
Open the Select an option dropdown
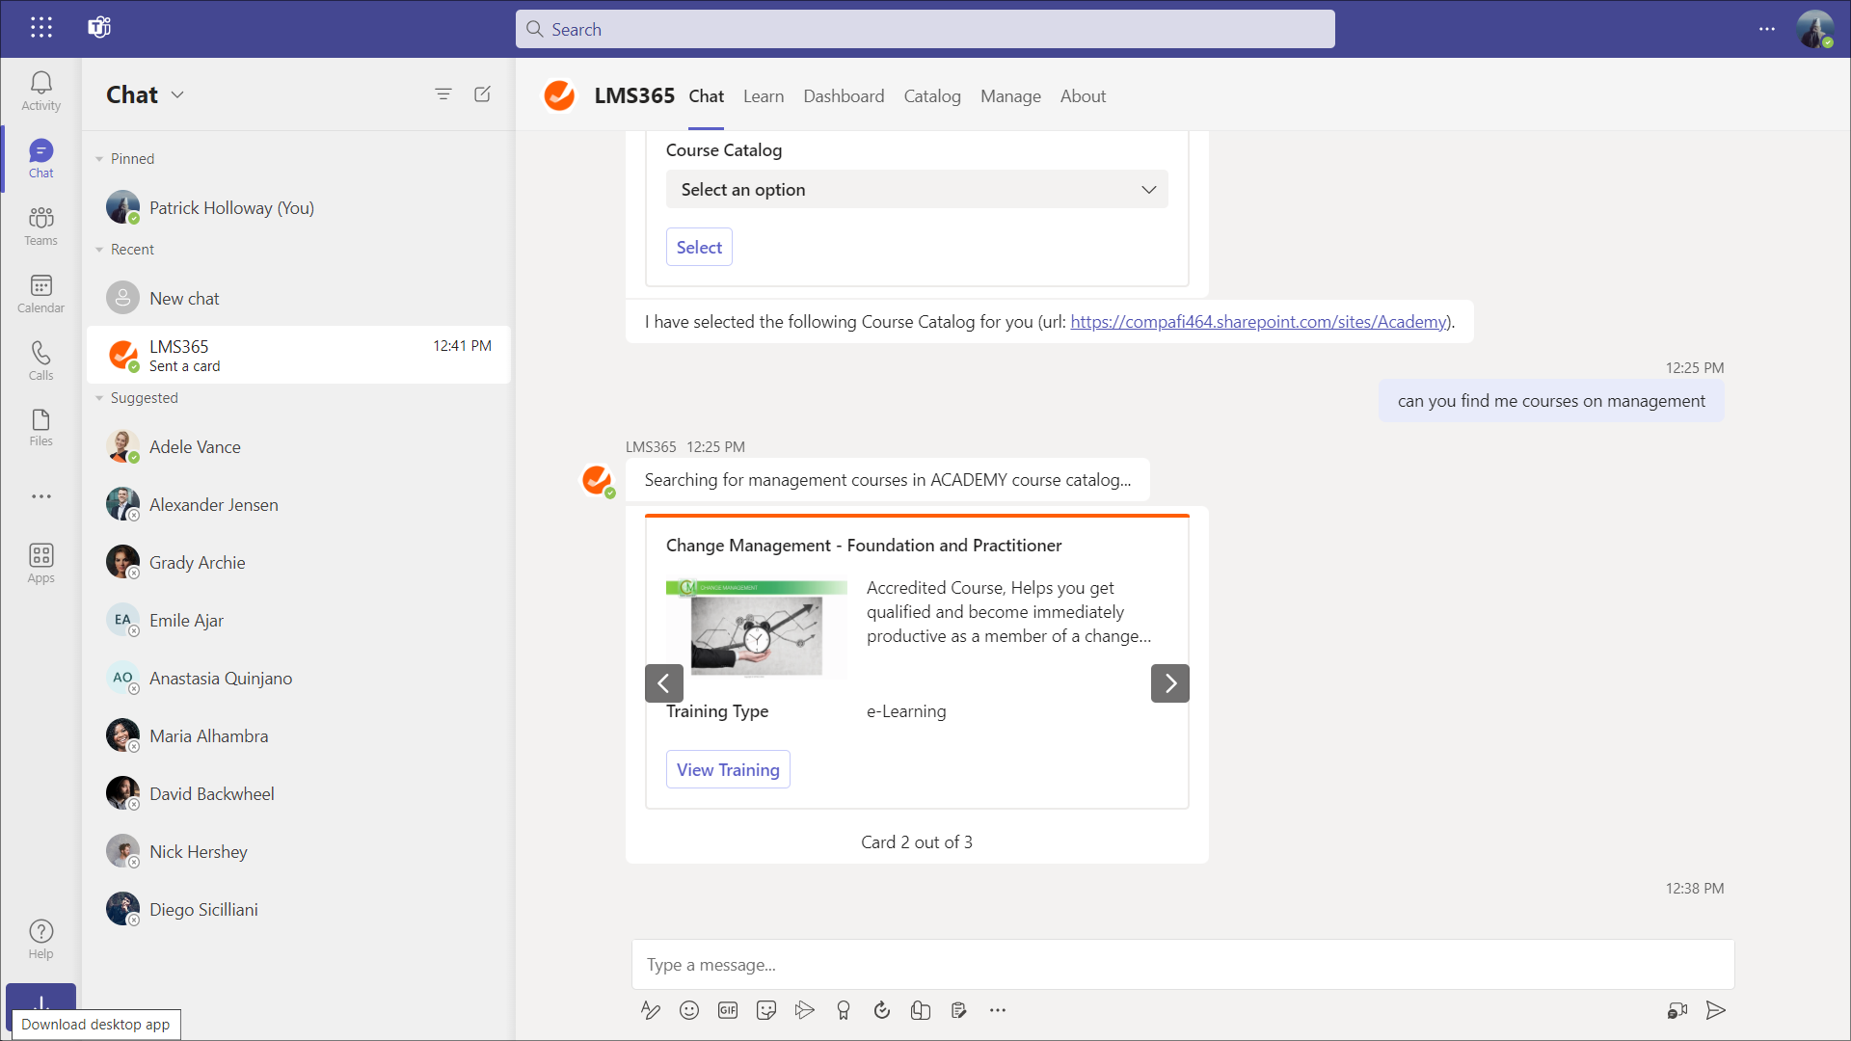916,190
